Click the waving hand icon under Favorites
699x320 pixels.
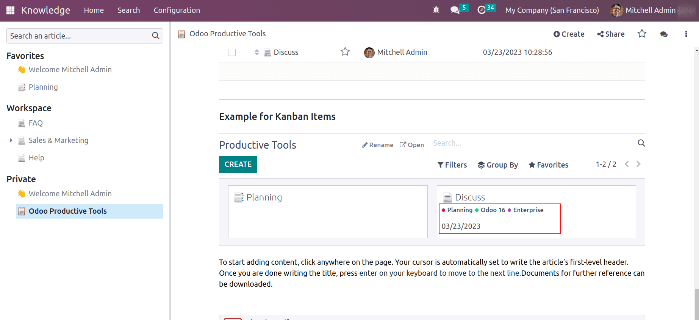[x=22, y=70]
